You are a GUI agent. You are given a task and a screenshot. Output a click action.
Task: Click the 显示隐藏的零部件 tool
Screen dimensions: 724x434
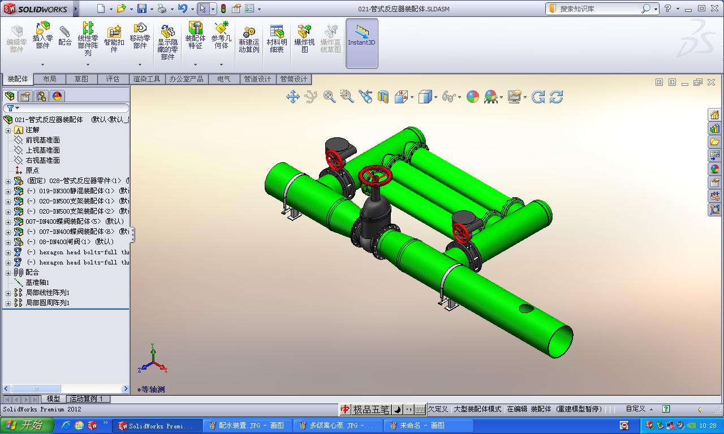(167, 42)
